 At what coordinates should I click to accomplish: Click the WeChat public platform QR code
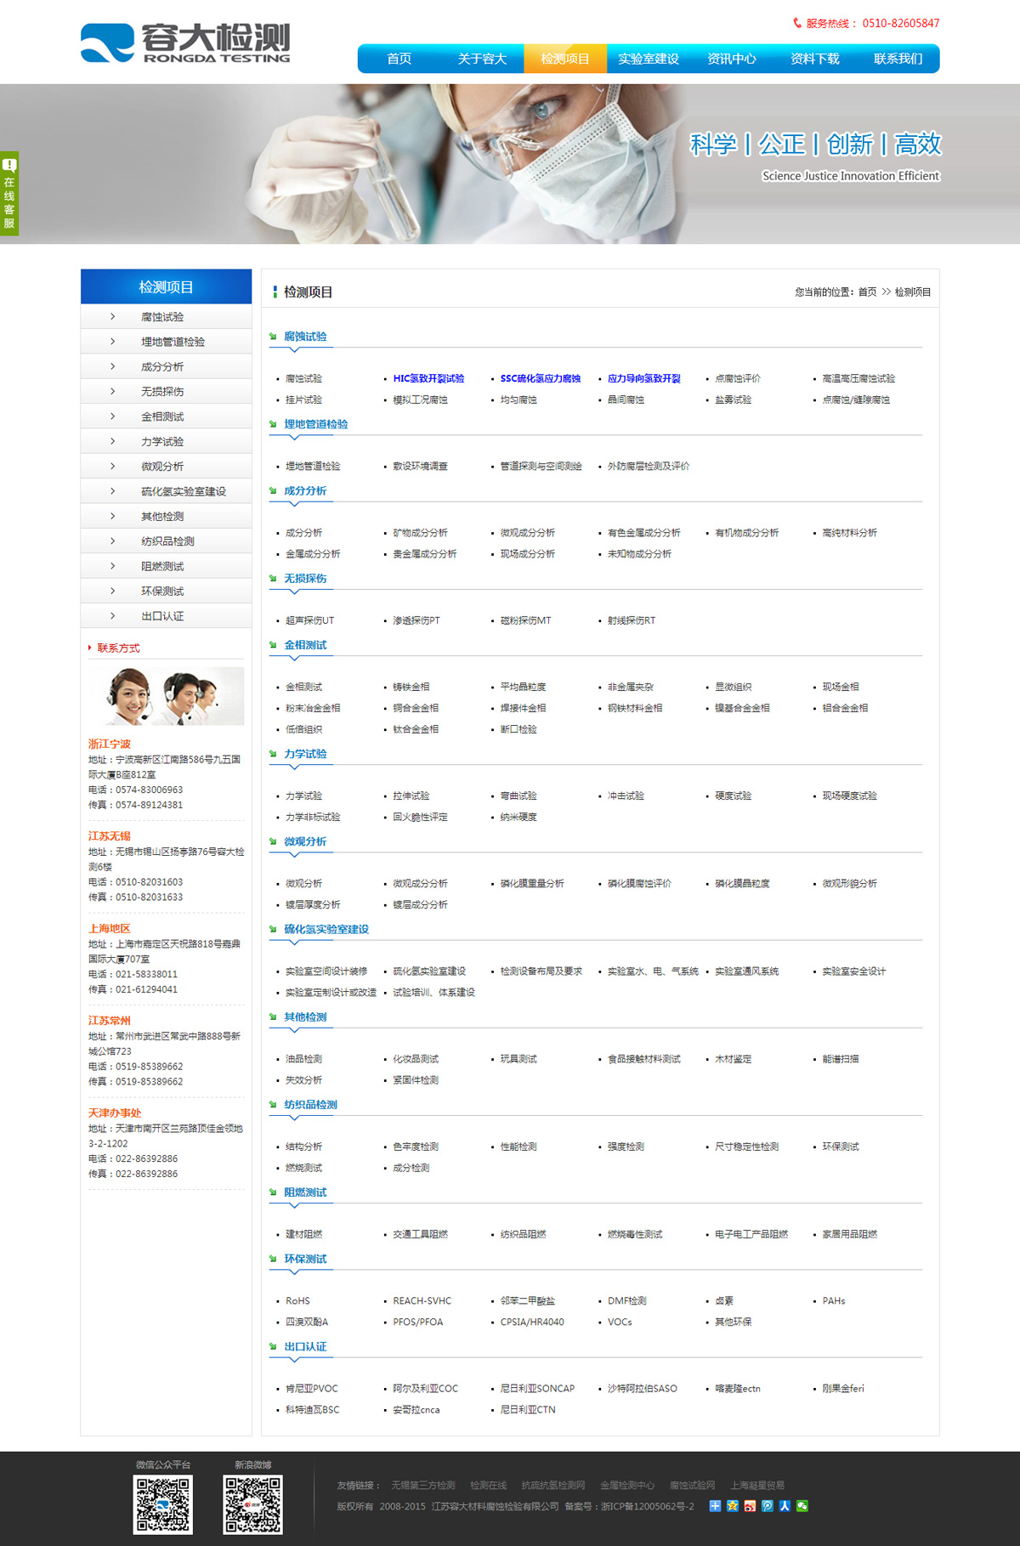pos(163,1504)
